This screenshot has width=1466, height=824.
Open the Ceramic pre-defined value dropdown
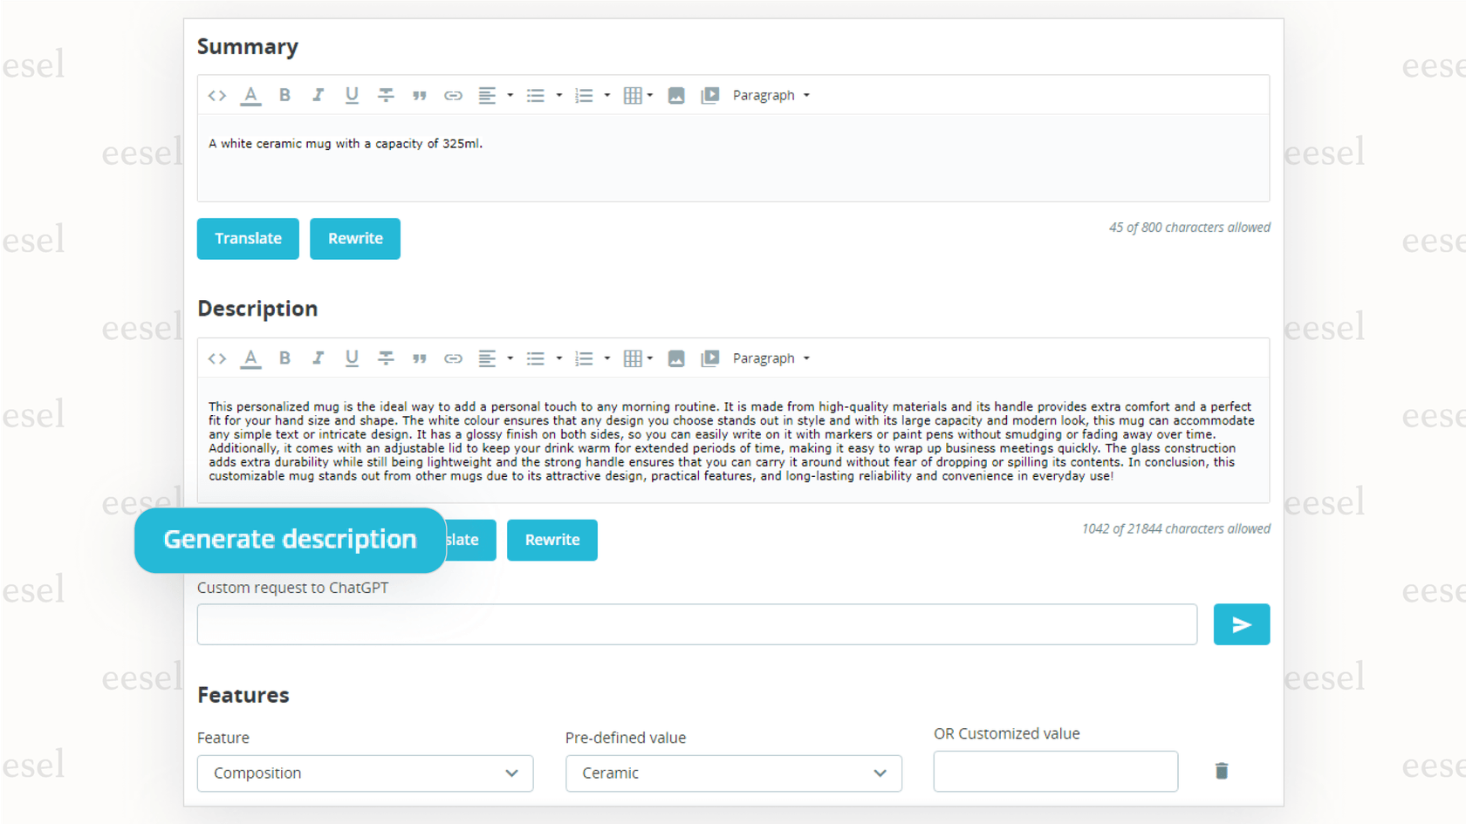(x=733, y=773)
